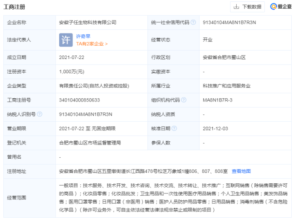Click the 工商注册 section heading

coord(15,7)
